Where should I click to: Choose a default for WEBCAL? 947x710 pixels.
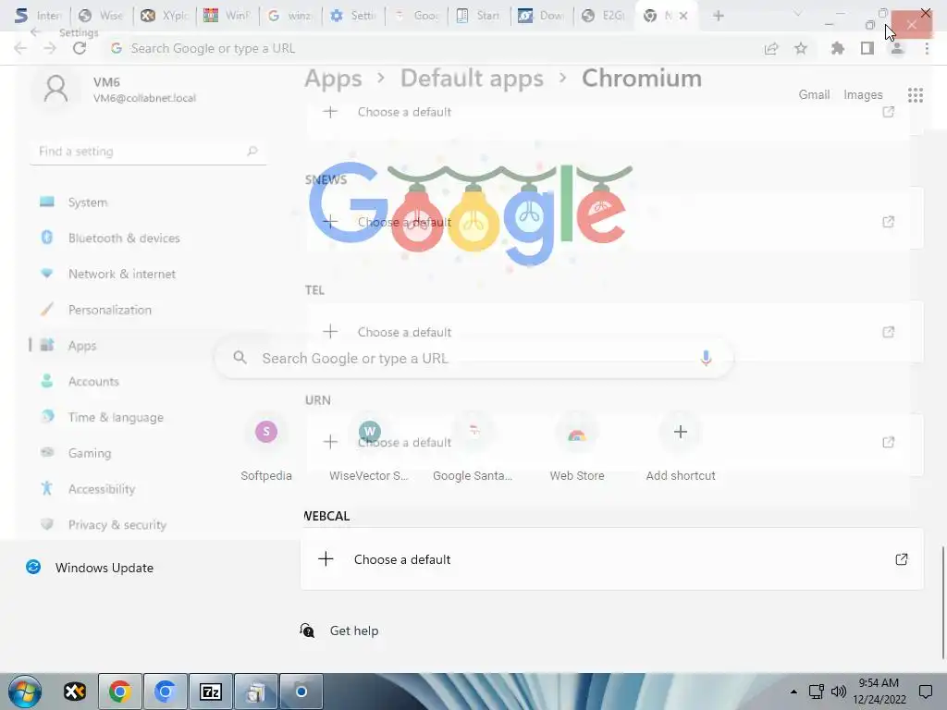(612, 559)
